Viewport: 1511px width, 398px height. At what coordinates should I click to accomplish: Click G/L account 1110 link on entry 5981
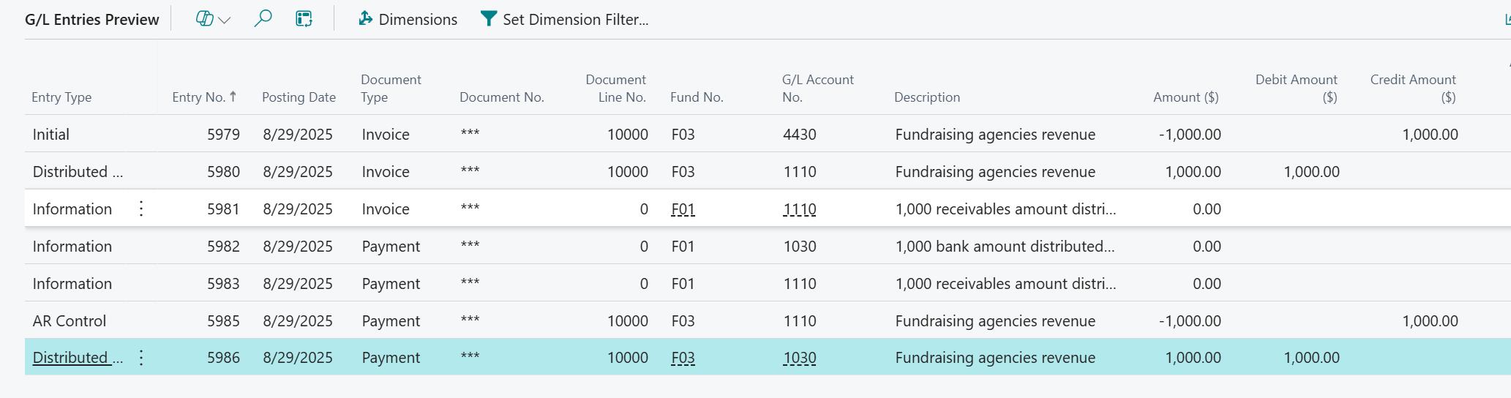[799, 209]
